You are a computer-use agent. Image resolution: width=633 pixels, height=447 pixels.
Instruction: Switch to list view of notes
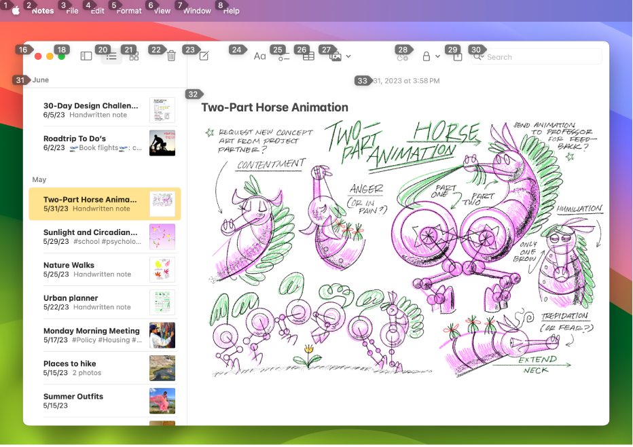[x=111, y=56]
